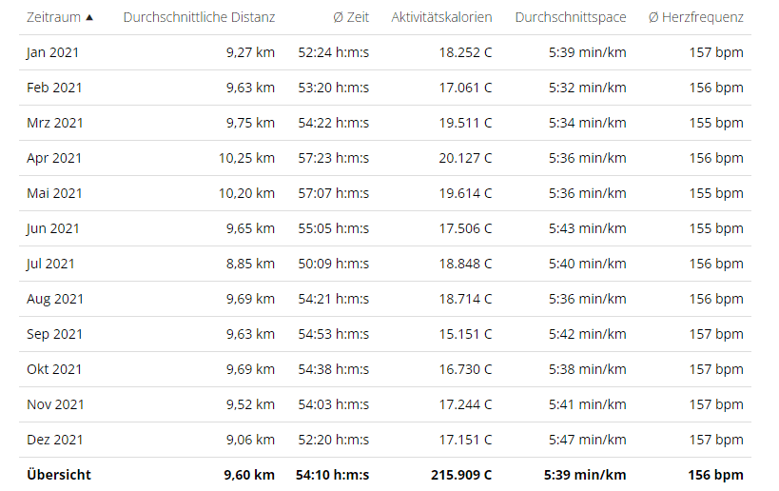
Task: Click the Apr 2021 period
Action: [x=54, y=158]
